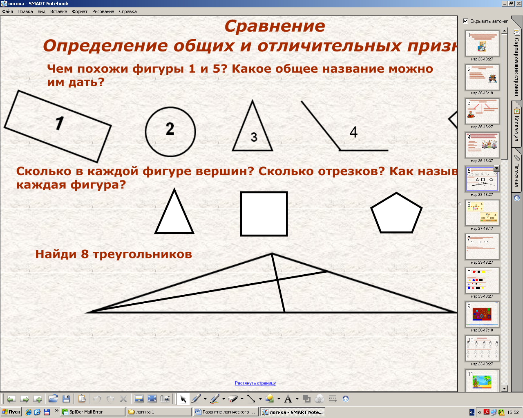Select the circle shape labeled 2
Viewport: 523px width, 418px height.
tap(170, 132)
